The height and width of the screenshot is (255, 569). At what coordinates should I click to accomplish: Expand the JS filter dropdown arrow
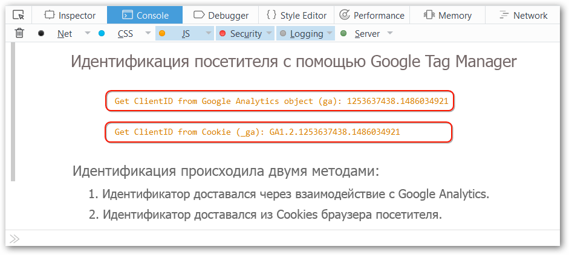point(208,33)
